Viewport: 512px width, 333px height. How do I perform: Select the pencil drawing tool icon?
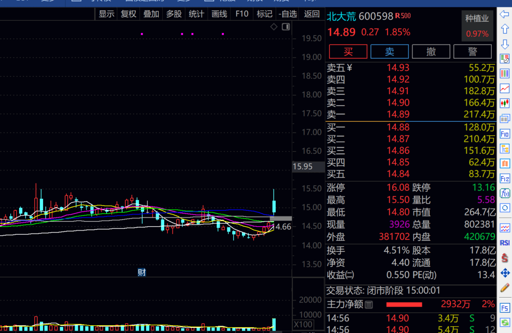pyautogui.click(x=505, y=287)
